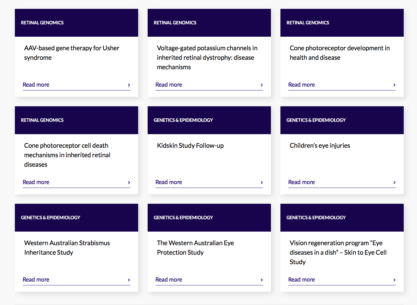Open Read more for AAV-based gene therapy
Viewport: 417px width, 305px height.
[36, 85]
